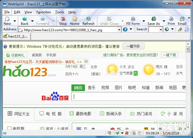Open the File menu
The width and height of the screenshot is (193, 138).
pyautogui.click(x=7, y=12)
